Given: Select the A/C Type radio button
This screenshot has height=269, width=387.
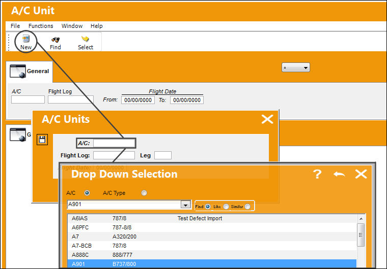Looking at the screenshot, I should [x=144, y=193].
